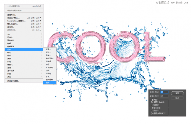Viewport: 191px width, 124px height.
Task: Click 浏览联机滤镜 at the menu bottom
Action: [24, 81]
